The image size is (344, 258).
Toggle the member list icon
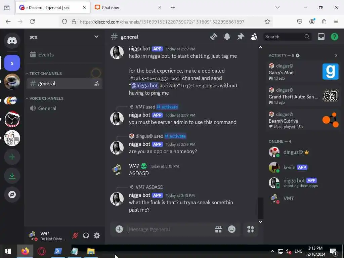point(254,37)
